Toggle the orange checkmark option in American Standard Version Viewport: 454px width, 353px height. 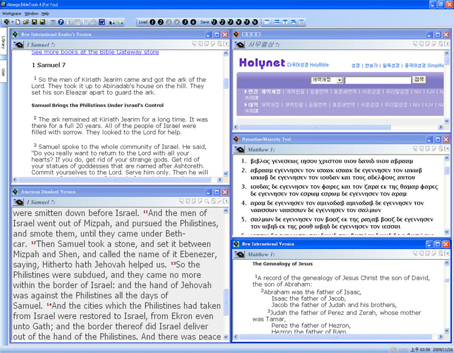point(220,201)
